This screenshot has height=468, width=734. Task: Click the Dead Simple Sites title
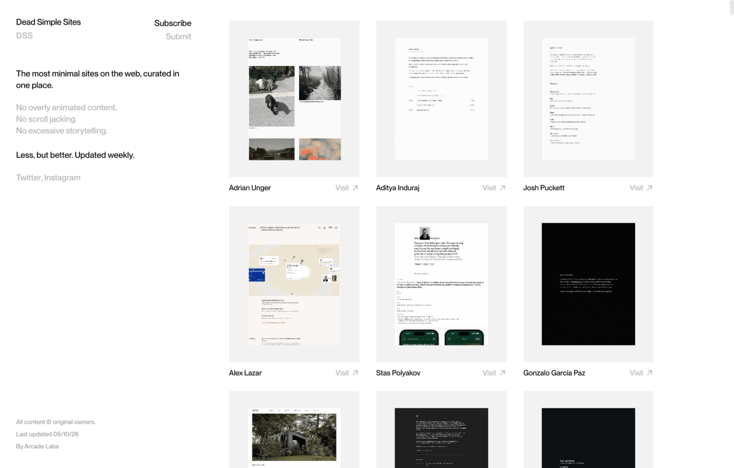click(49, 22)
